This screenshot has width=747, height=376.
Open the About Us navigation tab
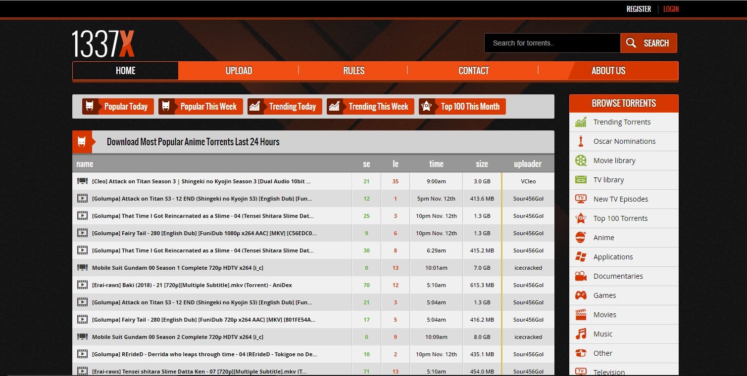point(608,71)
